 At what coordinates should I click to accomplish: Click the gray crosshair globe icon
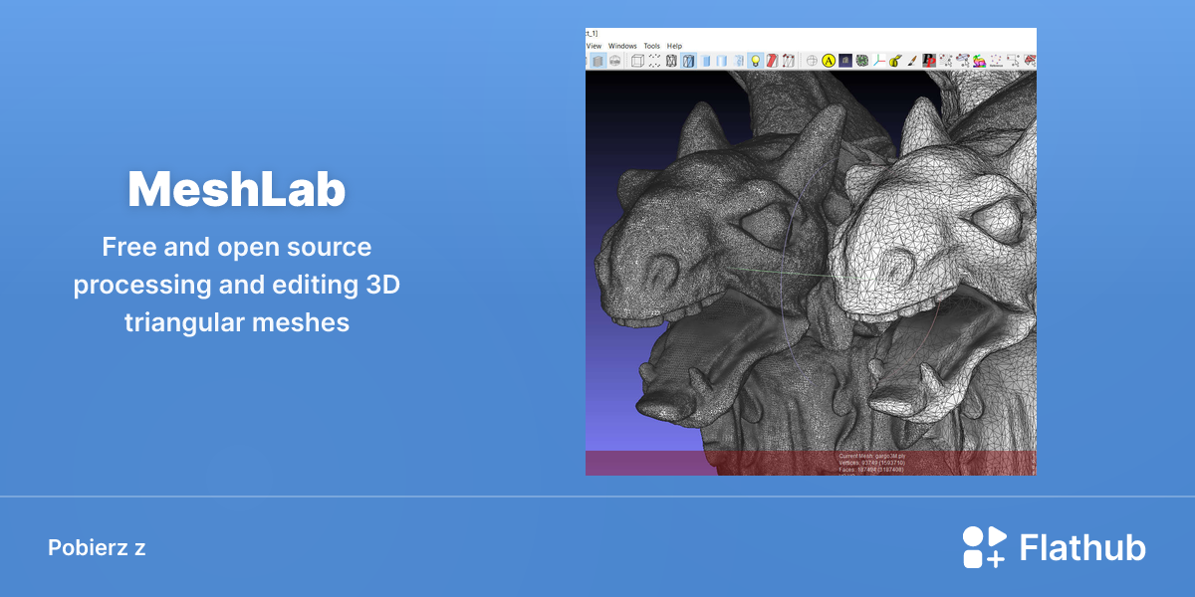tap(812, 61)
